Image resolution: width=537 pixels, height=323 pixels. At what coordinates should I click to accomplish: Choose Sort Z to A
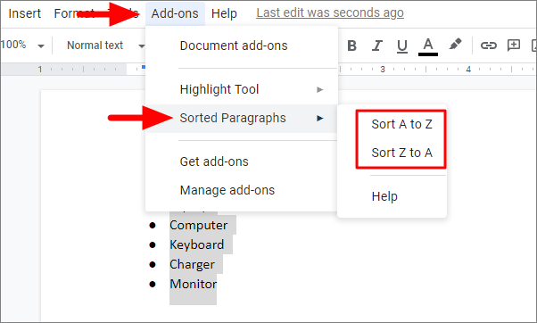(x=401, y=153)
